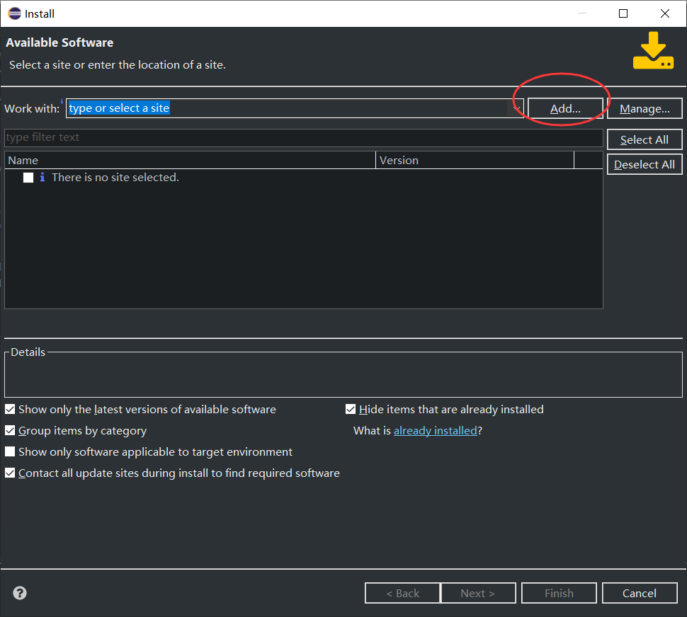The height and width of the screenshot is (617, 687).
Task: Open the 'Work with' site dropdown arrow
Action: (518, 108)
